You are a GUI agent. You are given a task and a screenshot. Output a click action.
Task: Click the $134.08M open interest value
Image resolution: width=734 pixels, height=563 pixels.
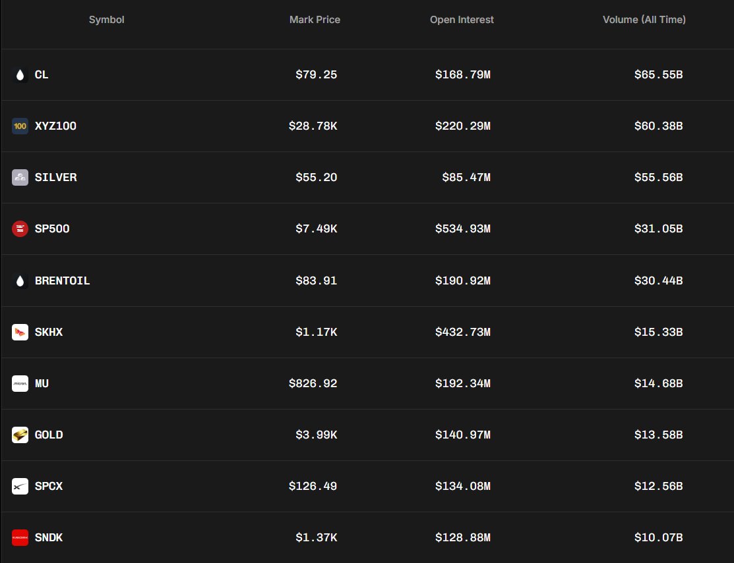(463, 487)
